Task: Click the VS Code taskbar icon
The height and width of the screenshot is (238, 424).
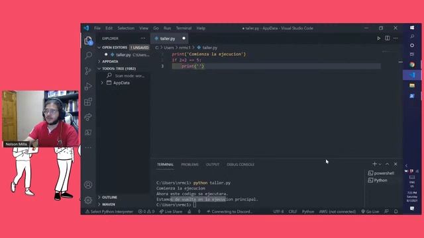Action: pyautogui.click(x=412, y=75)
